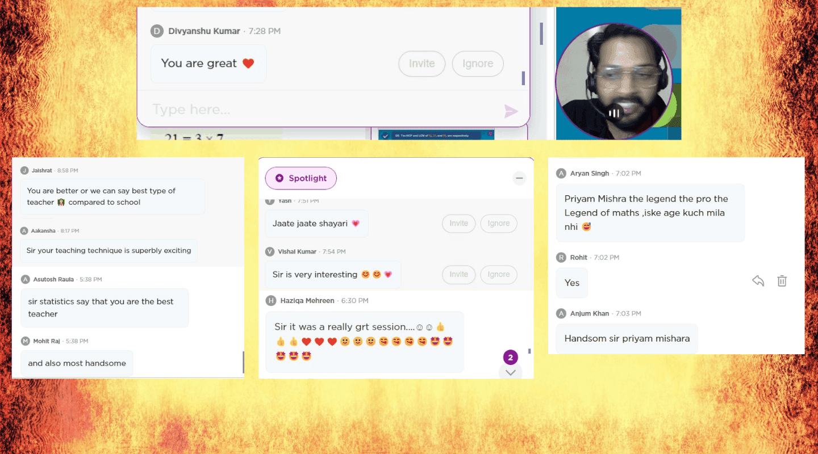Ignore the 'Jaate jaate shayari' message
The image size is (818, 454).
tap(498, 224)
